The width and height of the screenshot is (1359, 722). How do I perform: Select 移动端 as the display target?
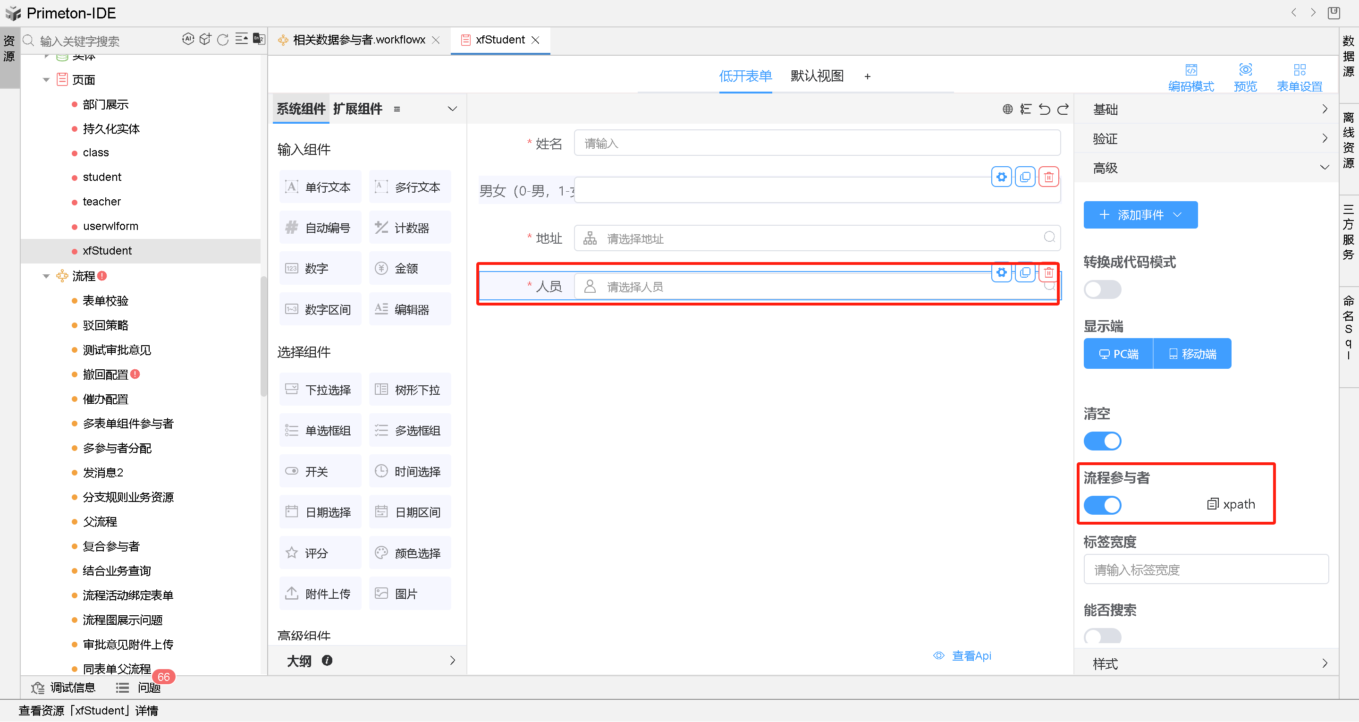tap(1192, 353)
